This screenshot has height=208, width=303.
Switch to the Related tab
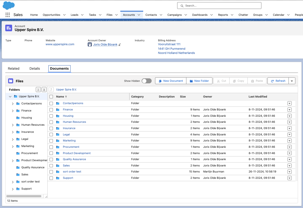(x=13, y=68)
